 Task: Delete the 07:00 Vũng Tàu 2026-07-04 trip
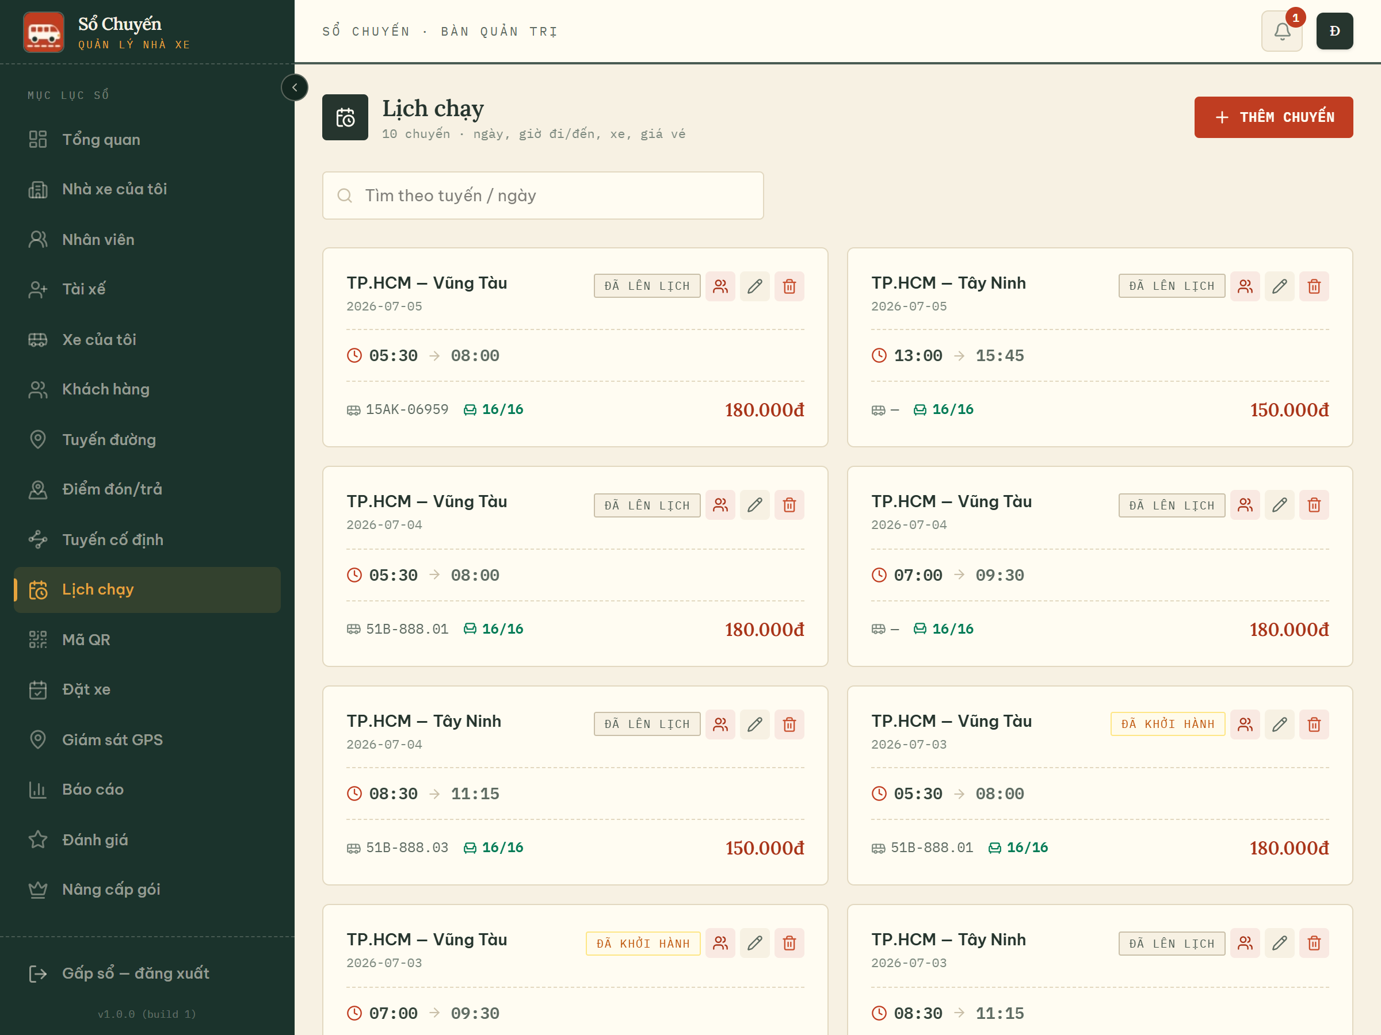1314,505
